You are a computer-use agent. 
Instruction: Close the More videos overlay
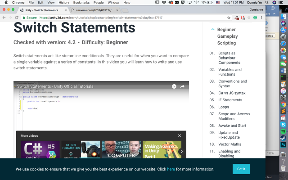pos(180,135)
